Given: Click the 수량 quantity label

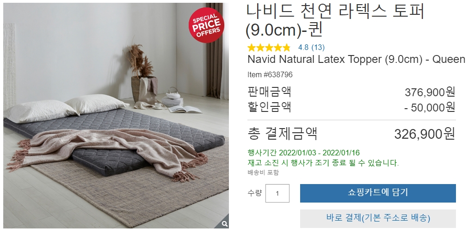Looking at the screenshot, I should (x=254, y=193).
